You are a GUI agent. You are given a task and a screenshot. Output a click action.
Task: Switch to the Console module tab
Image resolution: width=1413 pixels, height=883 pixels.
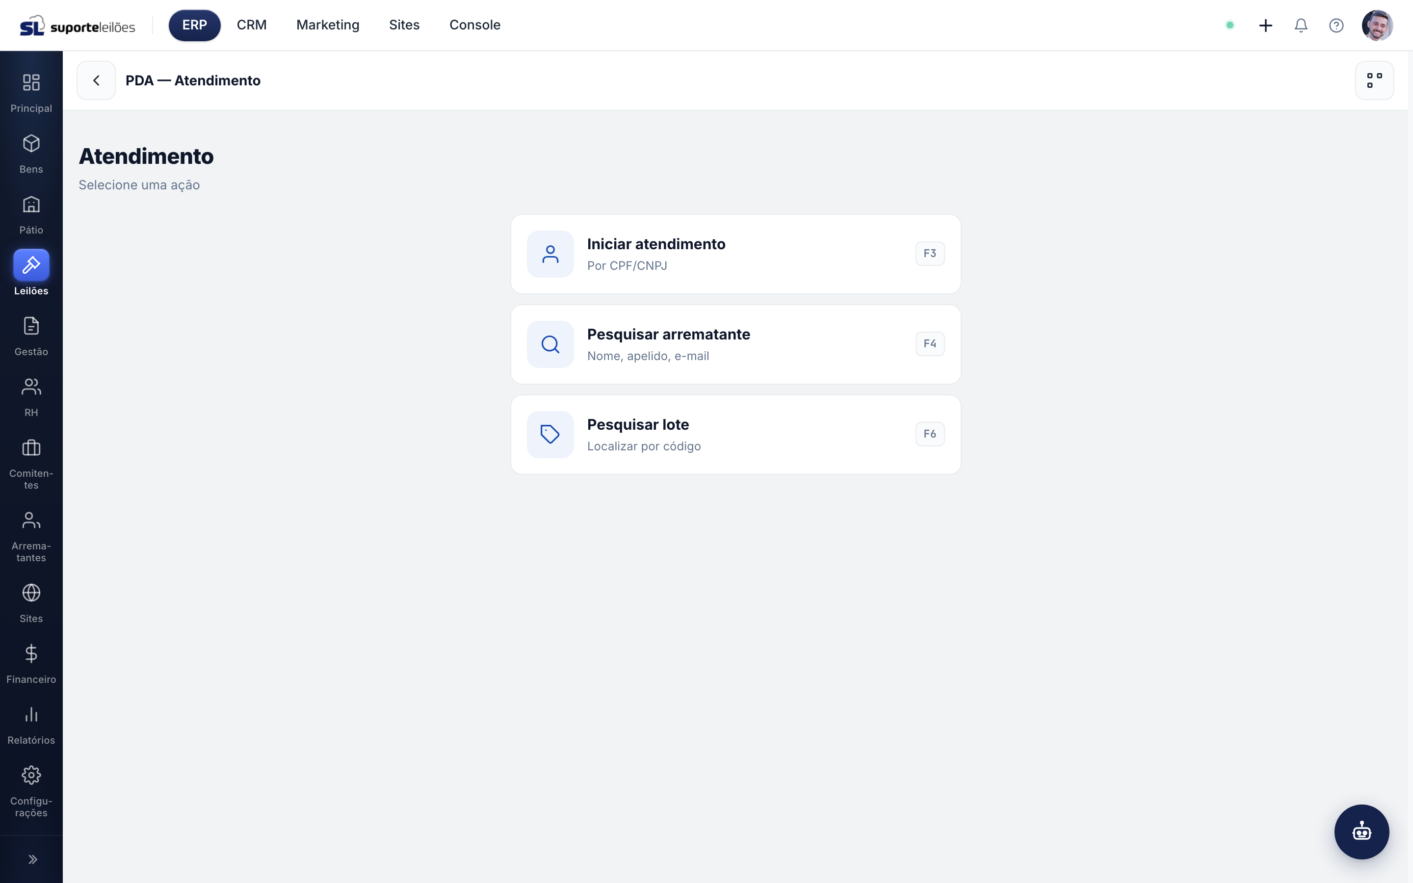pos(475,25)
